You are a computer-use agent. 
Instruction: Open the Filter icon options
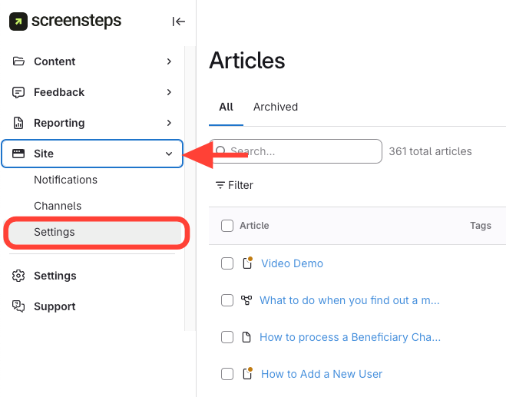coord(220,185)
